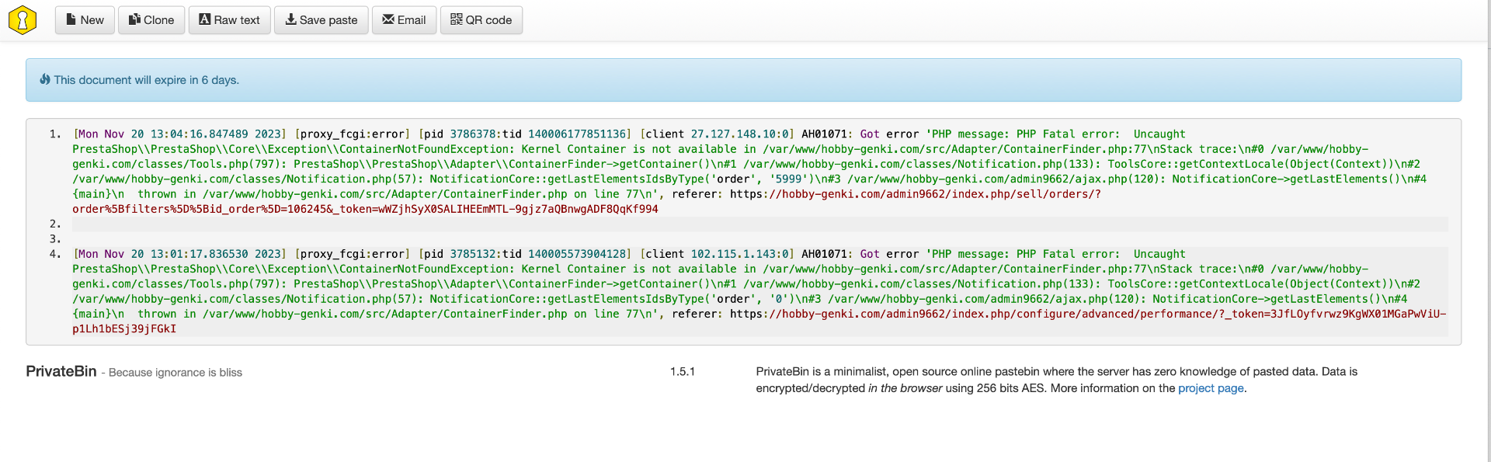Click the Clone copy icon
1491x462 pixels.
134,19
